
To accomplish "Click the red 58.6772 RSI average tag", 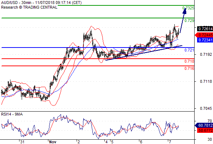I will coord(205,130).
